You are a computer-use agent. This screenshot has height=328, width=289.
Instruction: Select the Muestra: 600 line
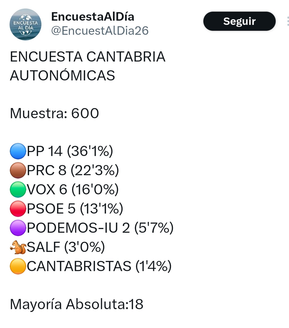point(54,113)
